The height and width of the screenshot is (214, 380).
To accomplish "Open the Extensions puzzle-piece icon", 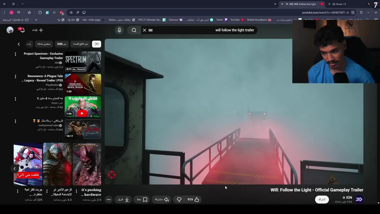I will click(x=40, y=12).
